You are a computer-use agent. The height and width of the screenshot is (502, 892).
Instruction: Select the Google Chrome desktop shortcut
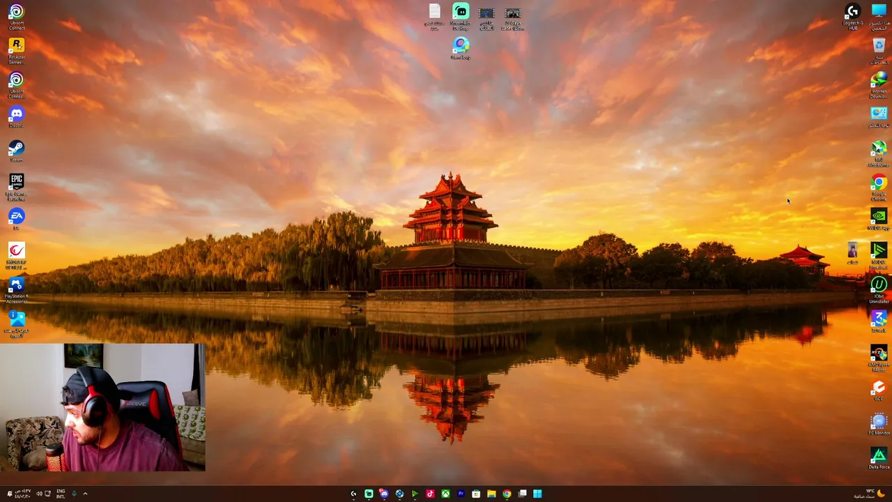click(x=879, y=188)
